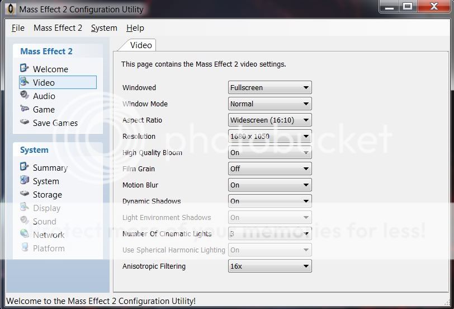Click the application icon in title bar
The height and width of the screenshot is (309, 454).
[x=11, y=9]
